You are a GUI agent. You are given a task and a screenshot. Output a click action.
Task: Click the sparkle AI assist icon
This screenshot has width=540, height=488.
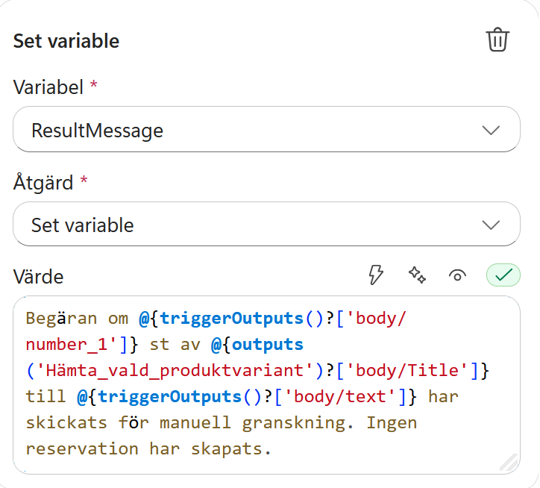[x=417, y=275]
